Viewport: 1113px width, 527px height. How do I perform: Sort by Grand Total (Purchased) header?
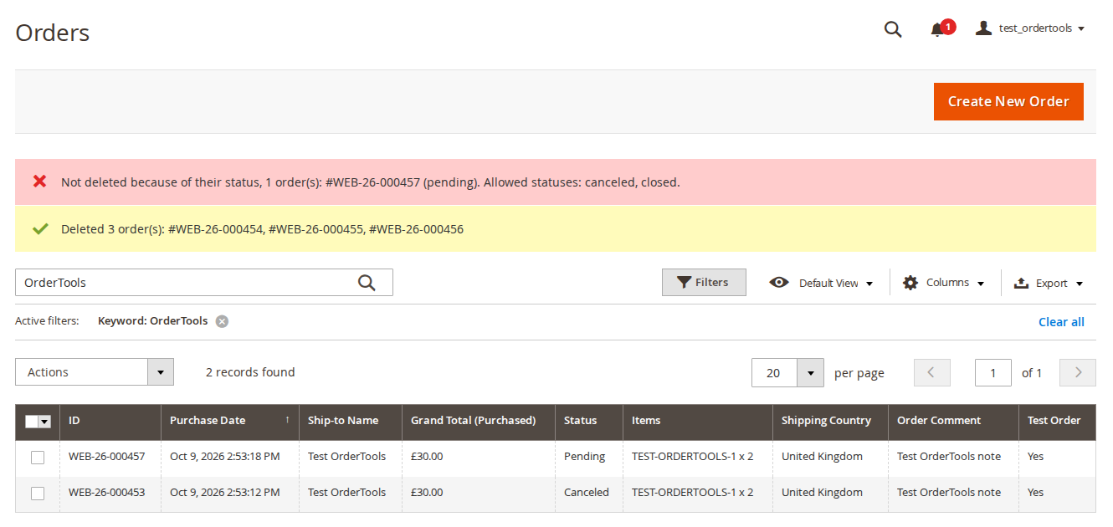pos(479,422)
